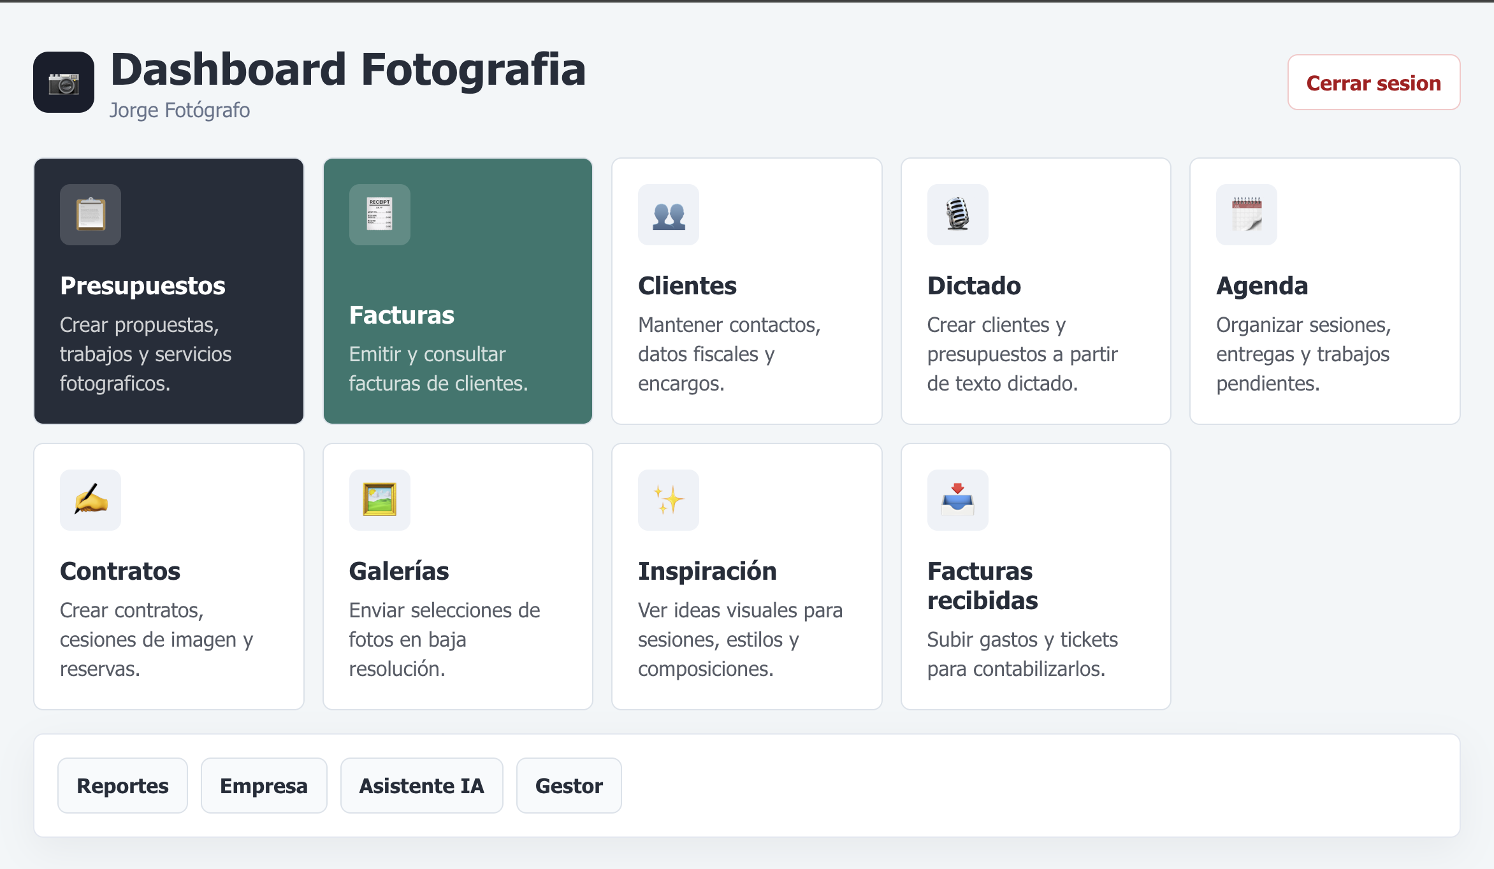The width and height of the screenshot is (1494, 869).
Task: Click the Facturas receipt icon
Action: click(x=380, y=215)
